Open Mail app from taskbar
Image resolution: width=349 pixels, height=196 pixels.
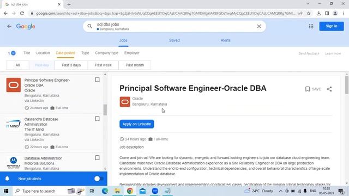(x=142, y=191)
